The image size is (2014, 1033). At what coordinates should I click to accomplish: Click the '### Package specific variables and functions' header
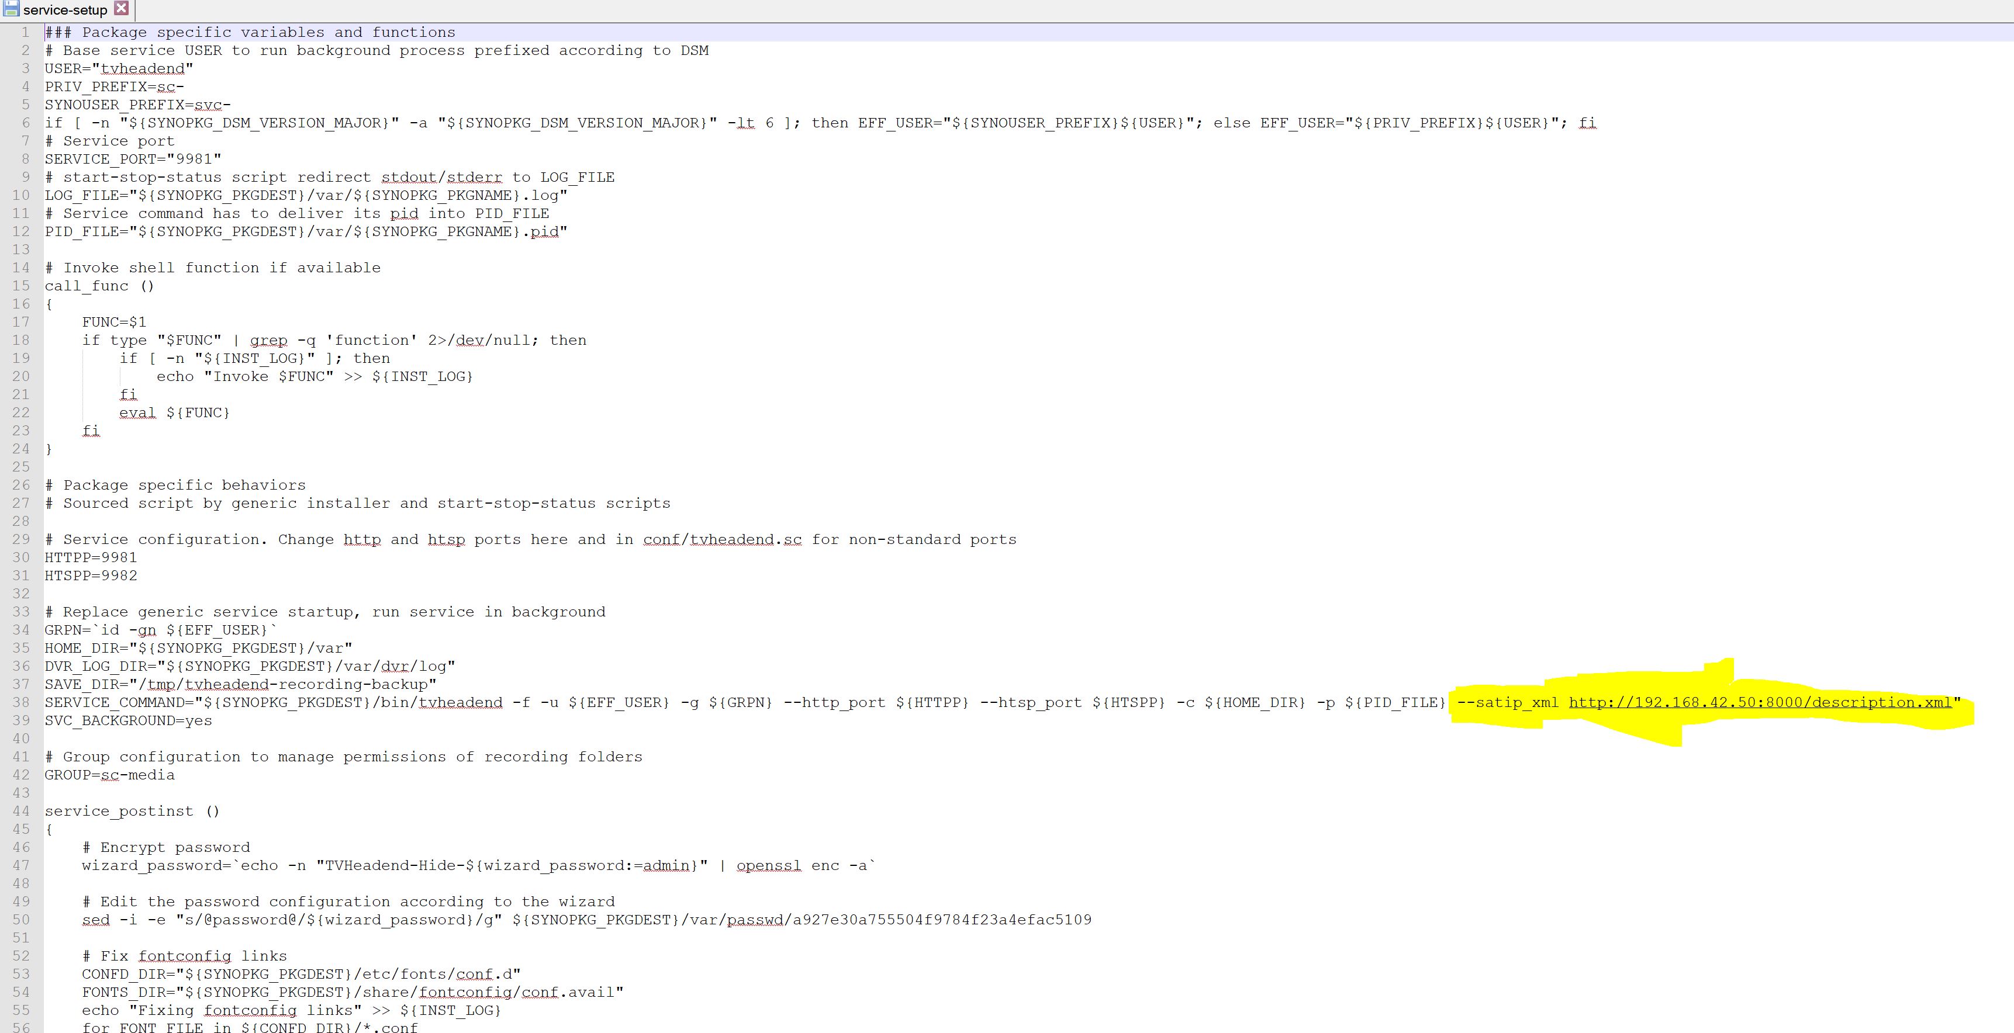(x=250, y=32)
